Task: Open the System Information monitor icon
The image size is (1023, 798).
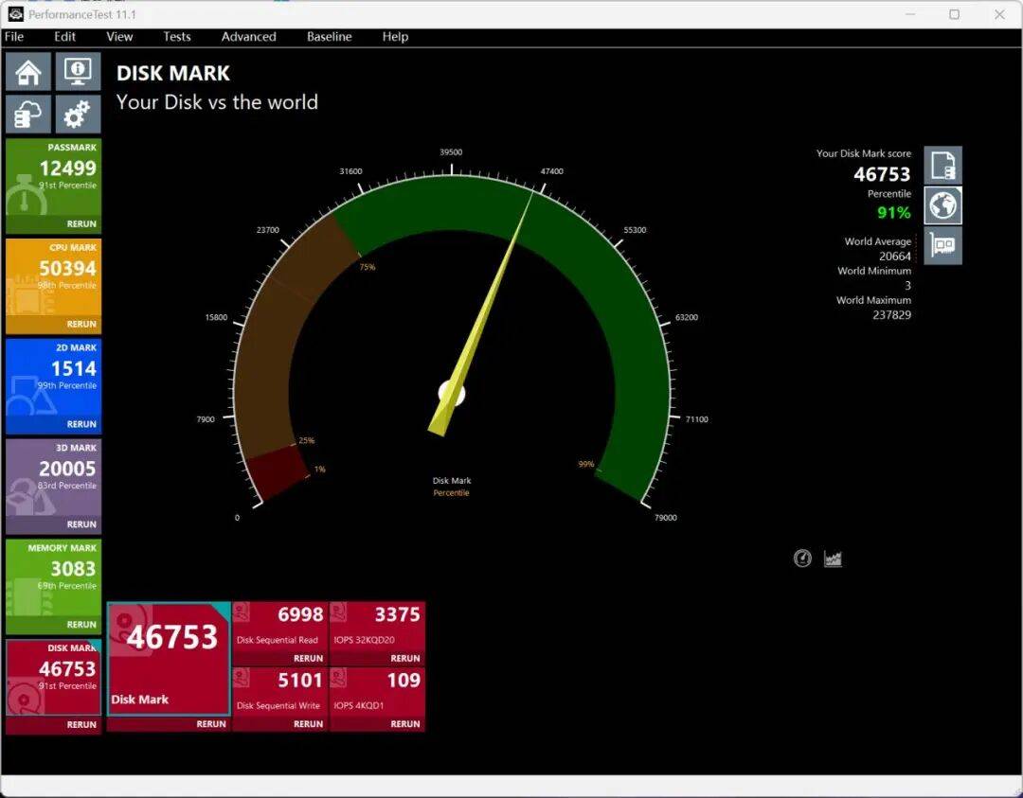Action: click(78, 72)
